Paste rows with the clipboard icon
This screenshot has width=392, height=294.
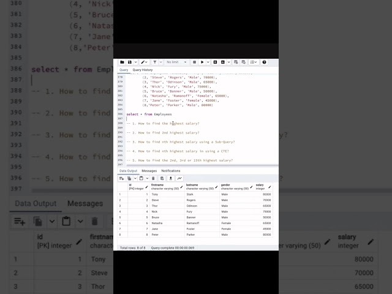(x=141, y=178)
